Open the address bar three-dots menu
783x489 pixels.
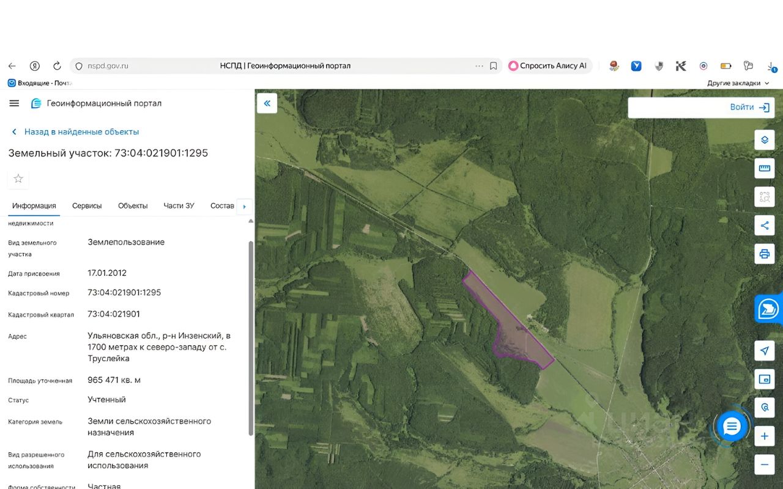479,66
